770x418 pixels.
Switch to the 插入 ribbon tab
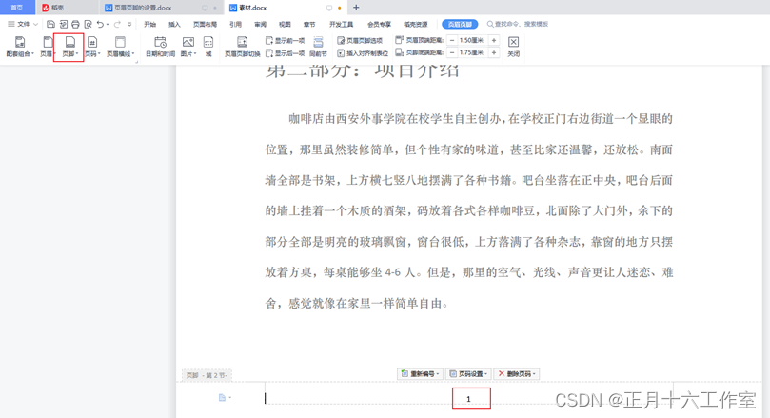174,24
